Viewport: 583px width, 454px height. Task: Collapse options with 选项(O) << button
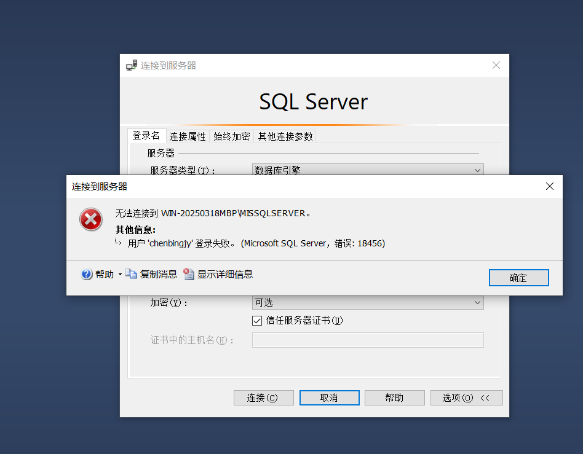point(467,398)
